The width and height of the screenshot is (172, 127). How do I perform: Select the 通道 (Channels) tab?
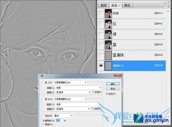click(114, 5)
